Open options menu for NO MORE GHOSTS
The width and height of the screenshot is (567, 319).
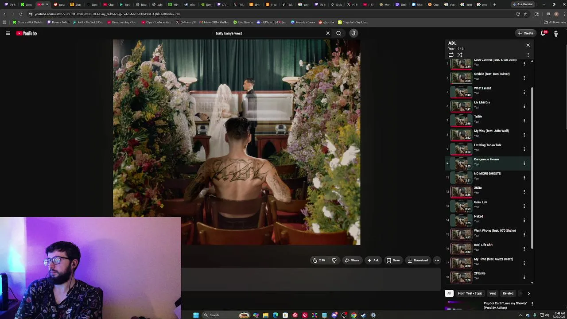tap(524, 178)
